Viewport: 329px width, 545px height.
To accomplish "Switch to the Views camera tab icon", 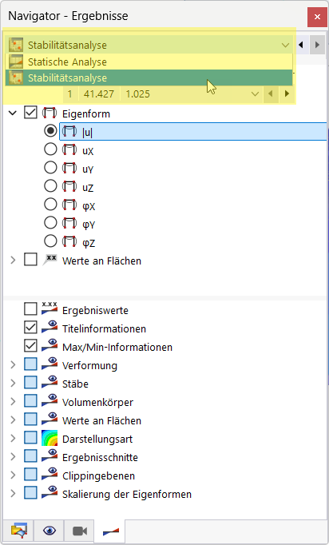I will 80,531.
